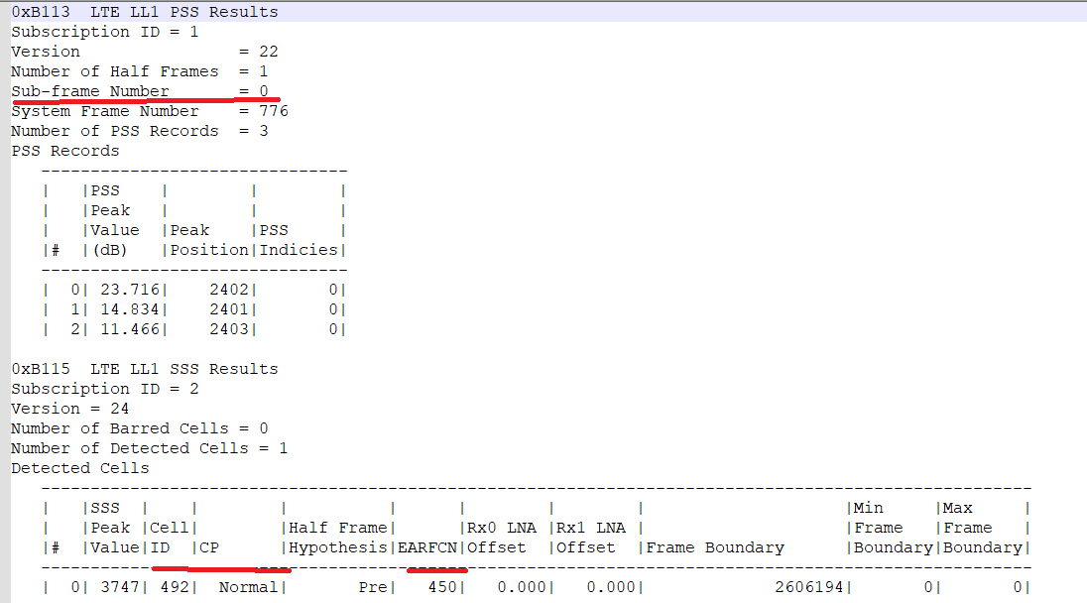The height and width of the screenshot is (603, 1087).
Task: Click frame boundary value 2606194
Action: click(x=808, y=587)
